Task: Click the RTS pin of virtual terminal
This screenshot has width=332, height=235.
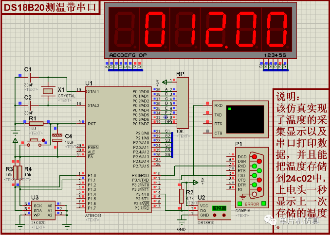Action: (x=218, y=124)
